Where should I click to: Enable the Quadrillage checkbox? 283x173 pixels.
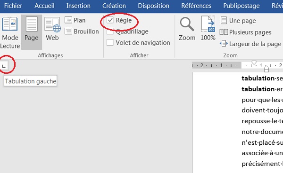[110, 31]
